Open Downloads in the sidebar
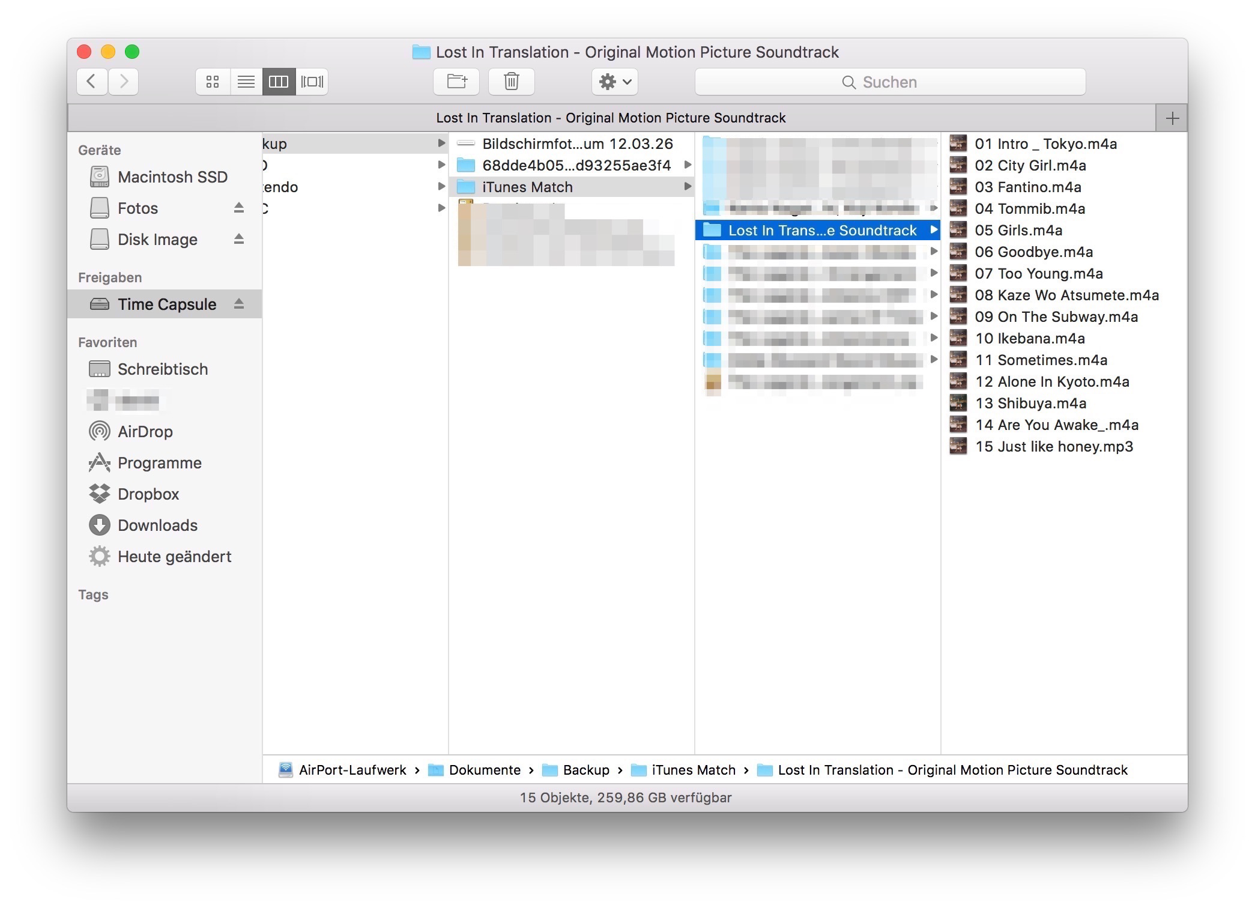 point(157,525)
